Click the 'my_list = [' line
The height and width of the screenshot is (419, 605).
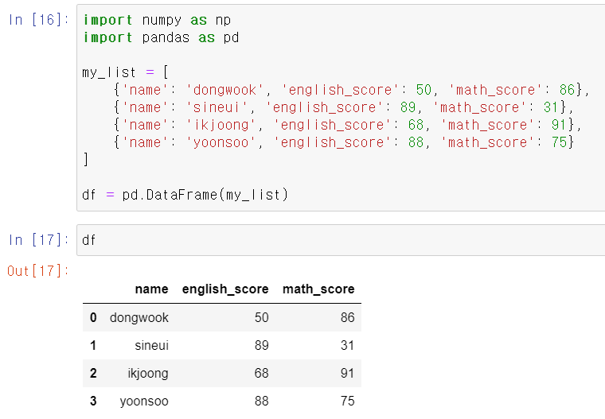point(126,72)
